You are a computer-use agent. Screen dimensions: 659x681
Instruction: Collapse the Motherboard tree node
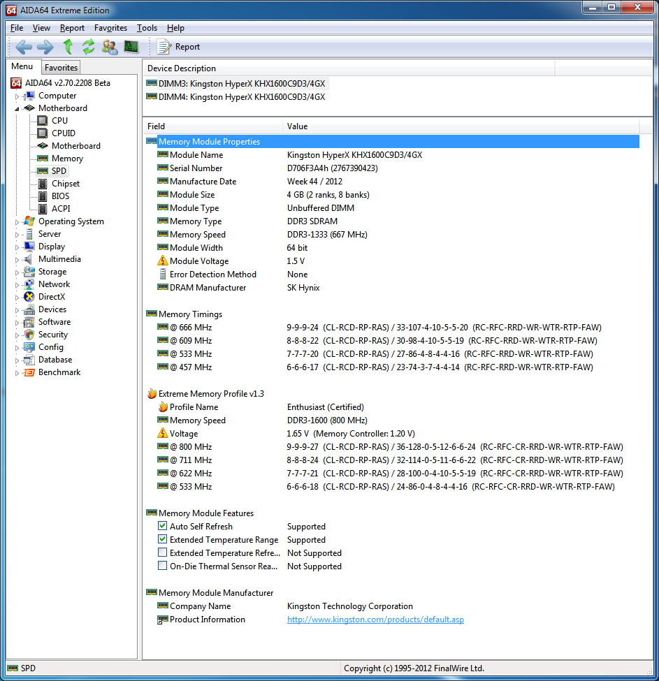[17, 108]
